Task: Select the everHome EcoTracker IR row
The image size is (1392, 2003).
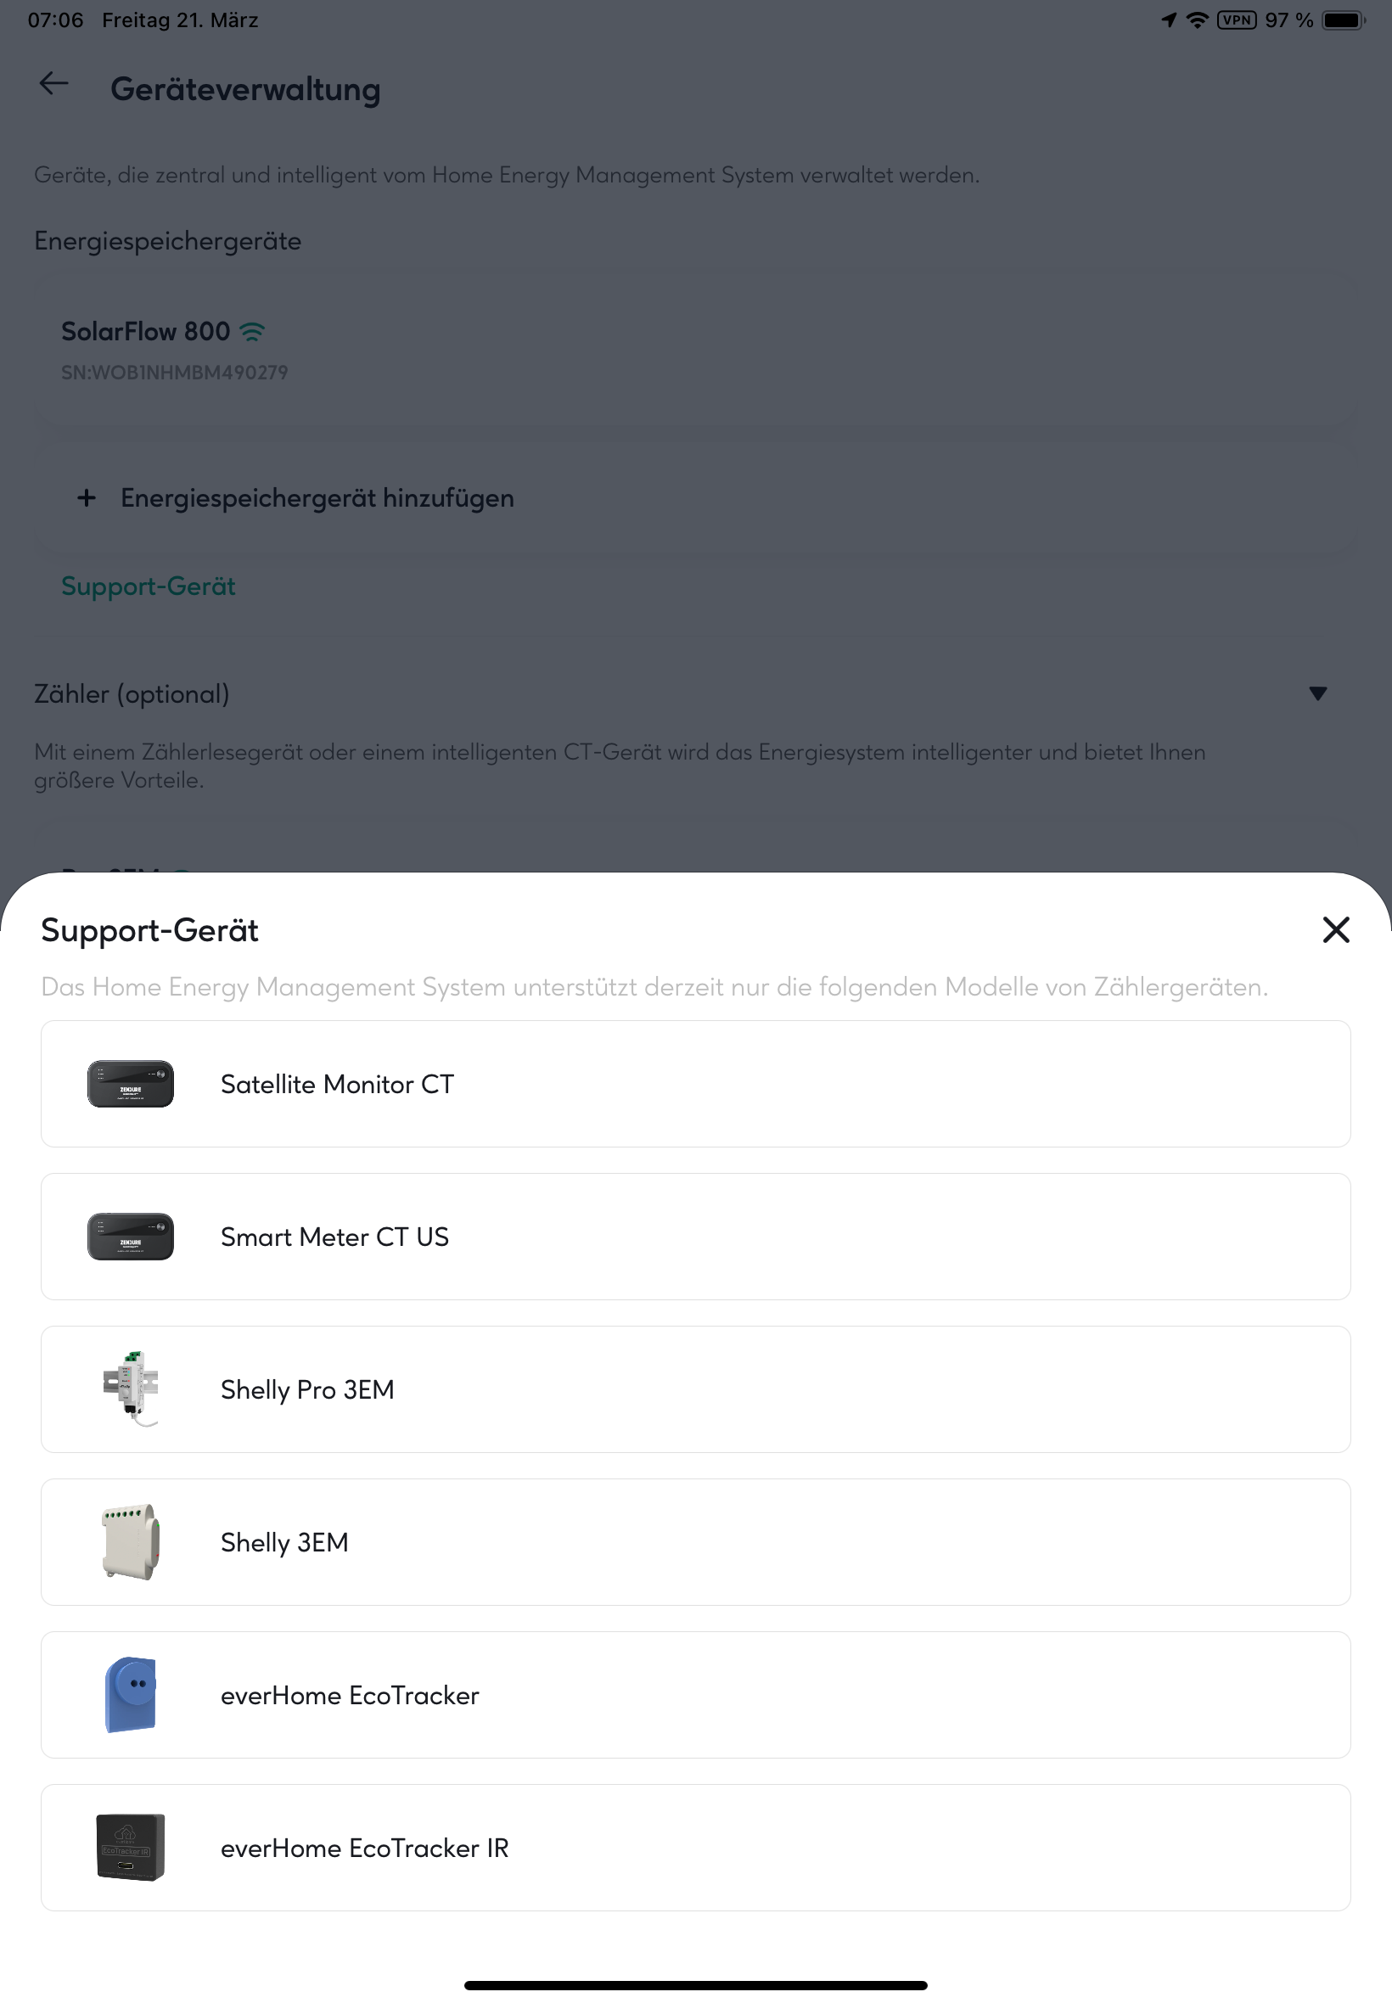Action: [x=695, y=1846]
